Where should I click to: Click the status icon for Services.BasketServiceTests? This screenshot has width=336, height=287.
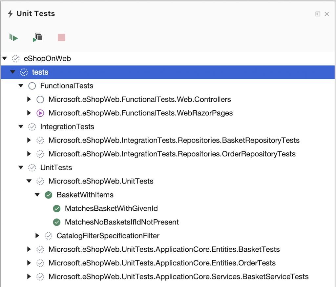coord(40,277)
